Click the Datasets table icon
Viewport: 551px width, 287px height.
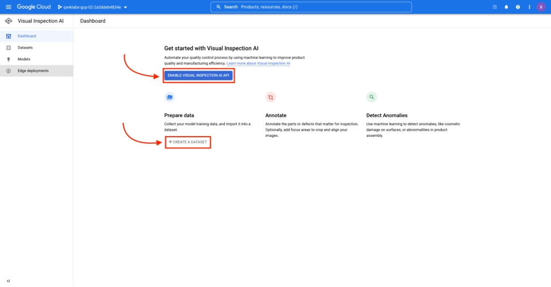9,47
